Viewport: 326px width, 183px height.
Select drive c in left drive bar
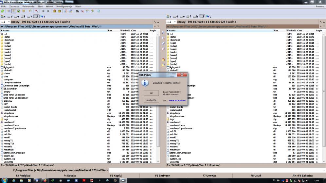[3, 16]
